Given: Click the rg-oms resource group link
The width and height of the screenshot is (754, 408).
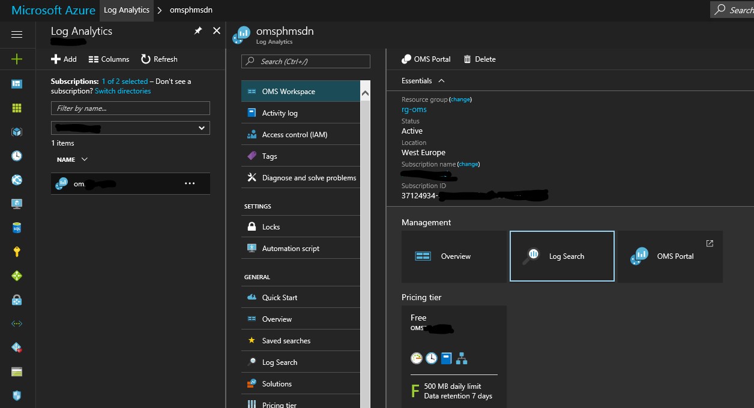Looking at the screenshot, I should (x=414, y=110).
